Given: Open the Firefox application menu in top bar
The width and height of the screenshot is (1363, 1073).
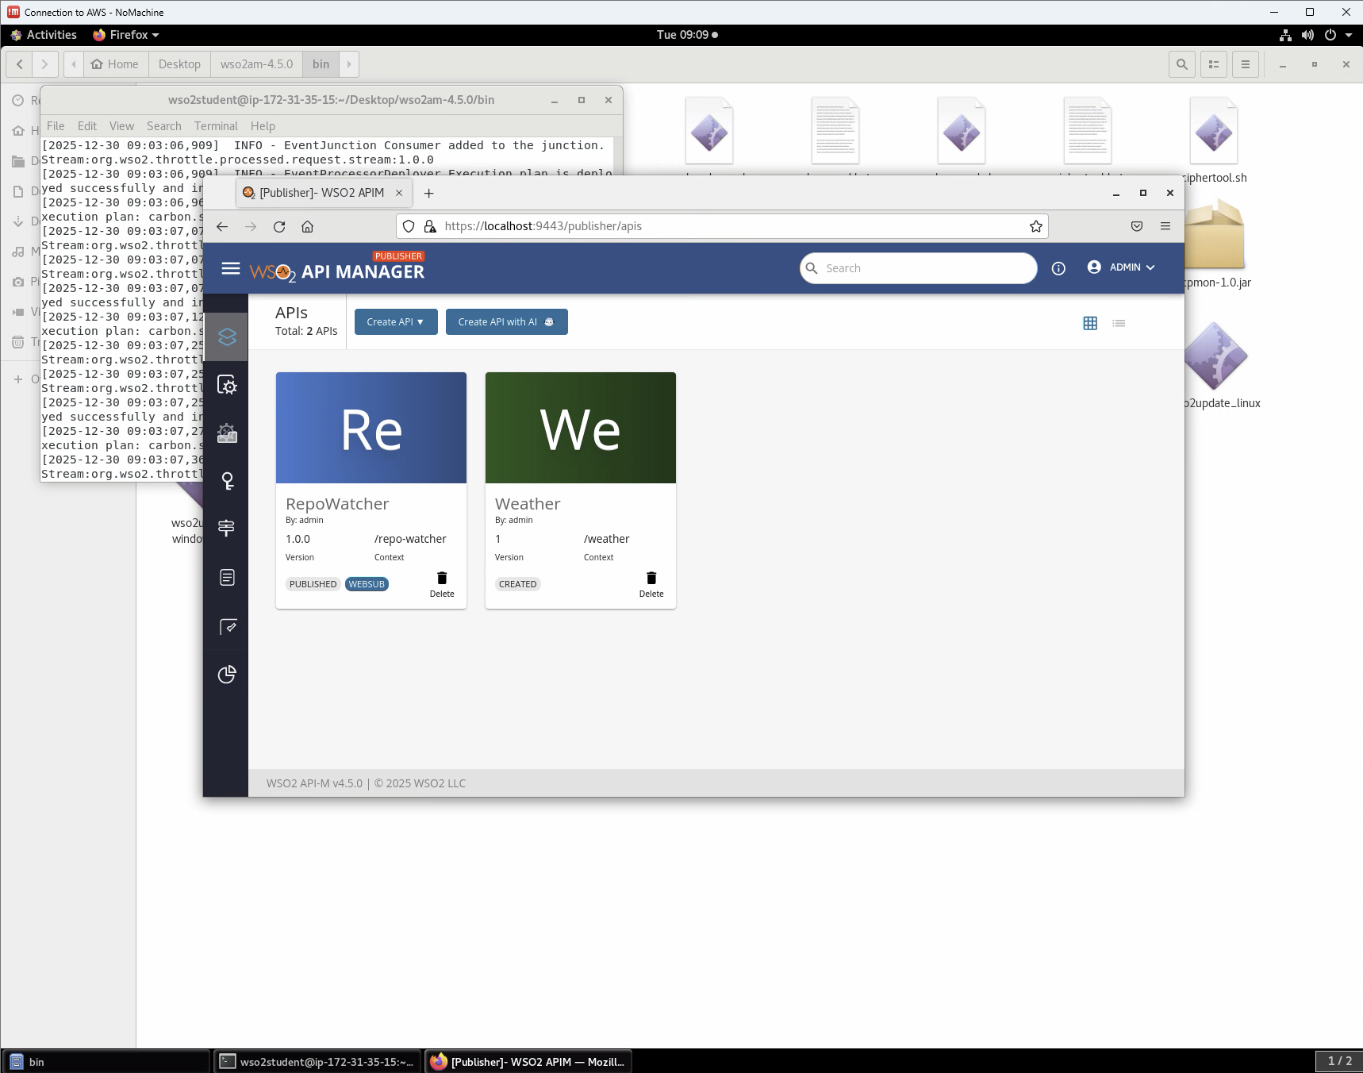Looking at the screenshot, I should [127, 35].
